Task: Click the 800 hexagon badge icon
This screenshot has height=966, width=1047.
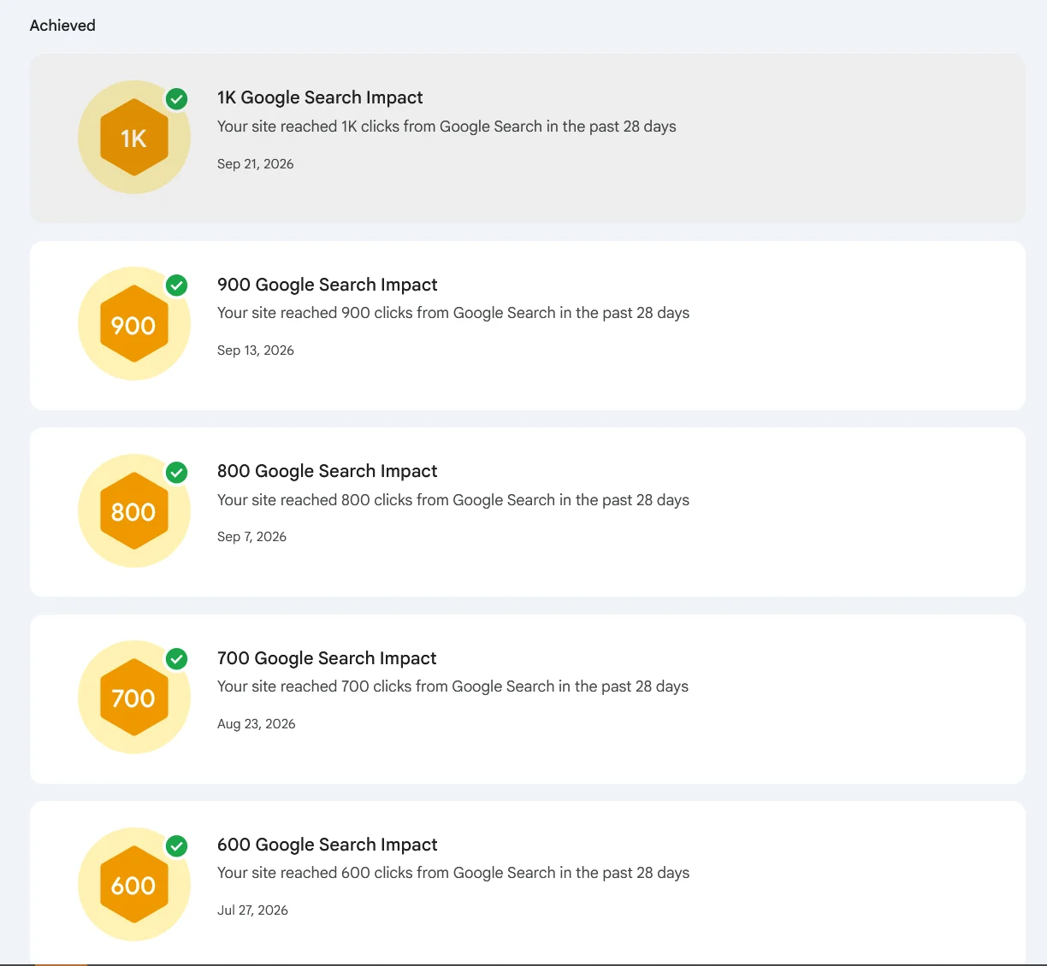Action: [134, 511]
